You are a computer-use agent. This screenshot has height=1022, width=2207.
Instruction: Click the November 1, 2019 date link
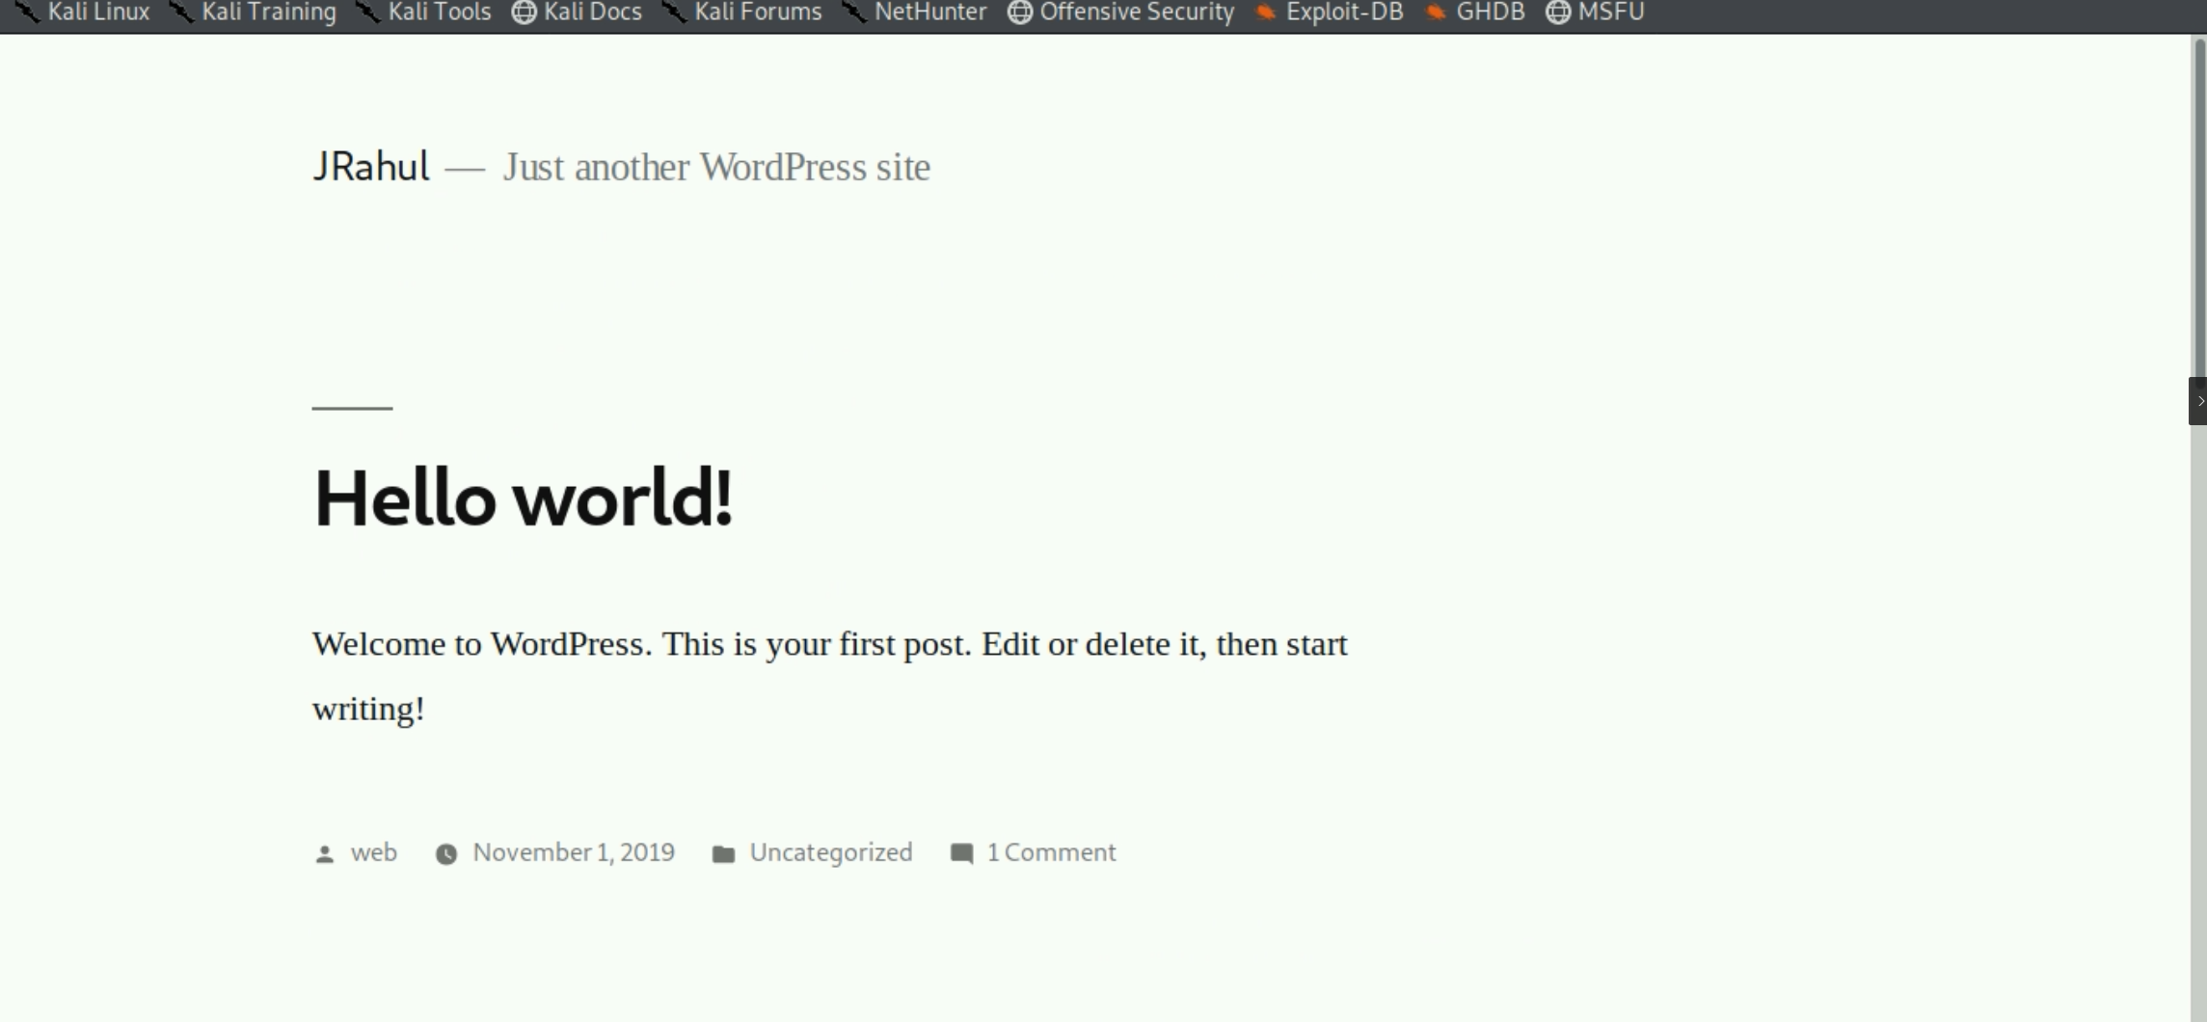point(572,852)
